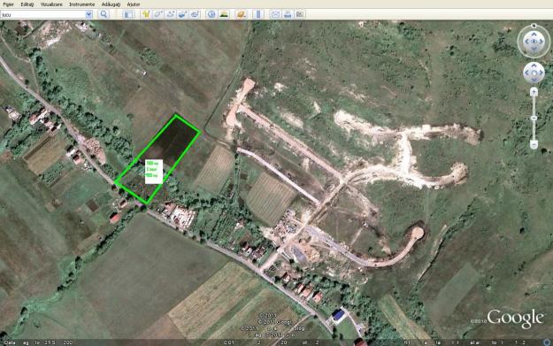553x346 pixels.
Task: Toggle the sidebar panel icon
Action: click(128, 14)
